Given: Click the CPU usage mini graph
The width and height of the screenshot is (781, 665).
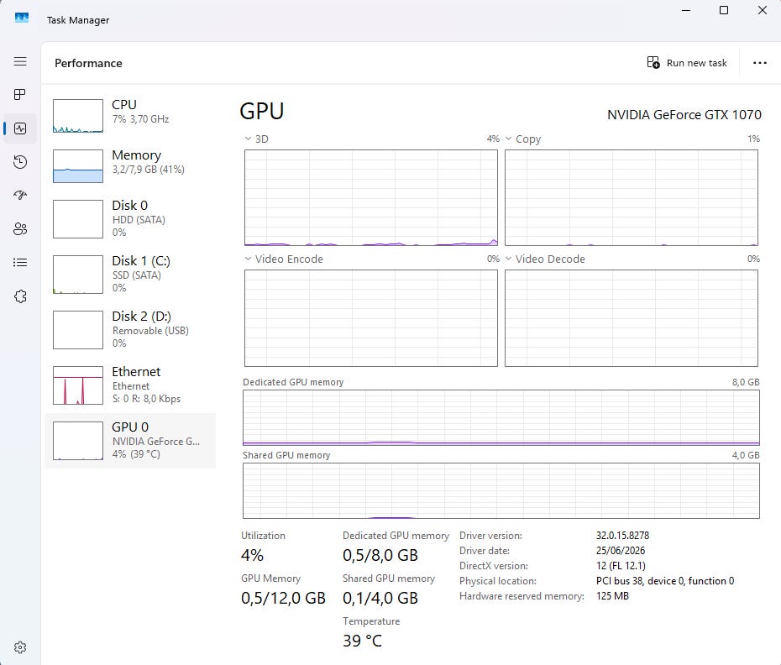Looking at the screenshot, I should 78,116.
